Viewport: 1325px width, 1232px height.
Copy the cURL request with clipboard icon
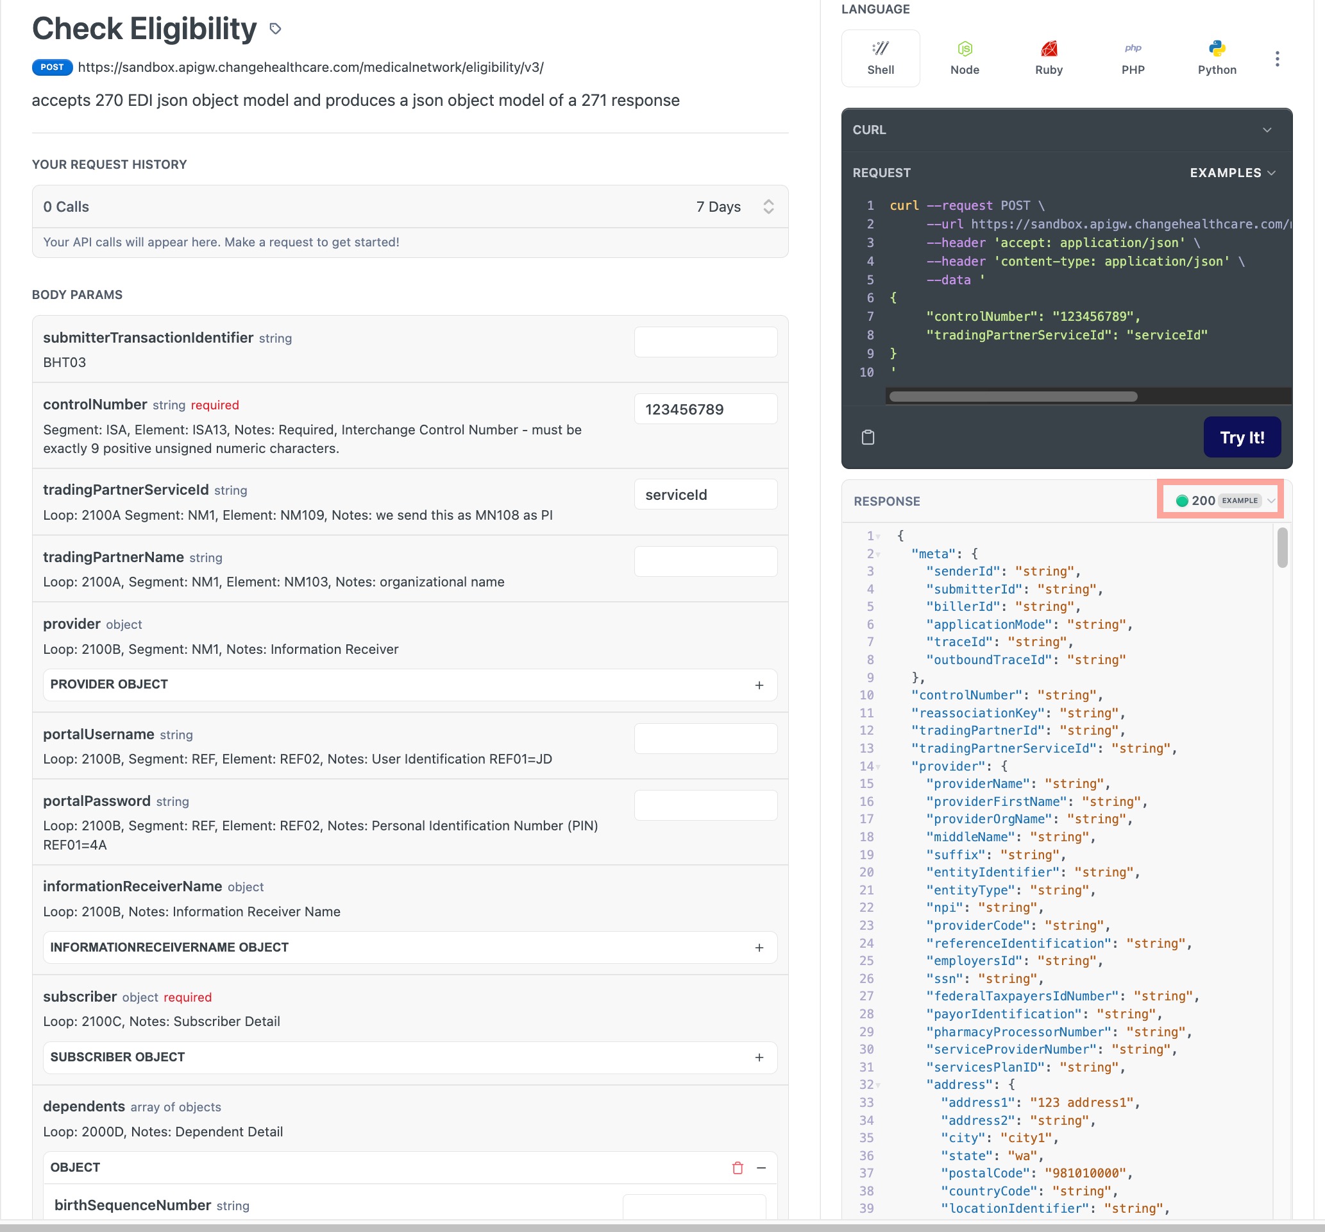(867, 438)
